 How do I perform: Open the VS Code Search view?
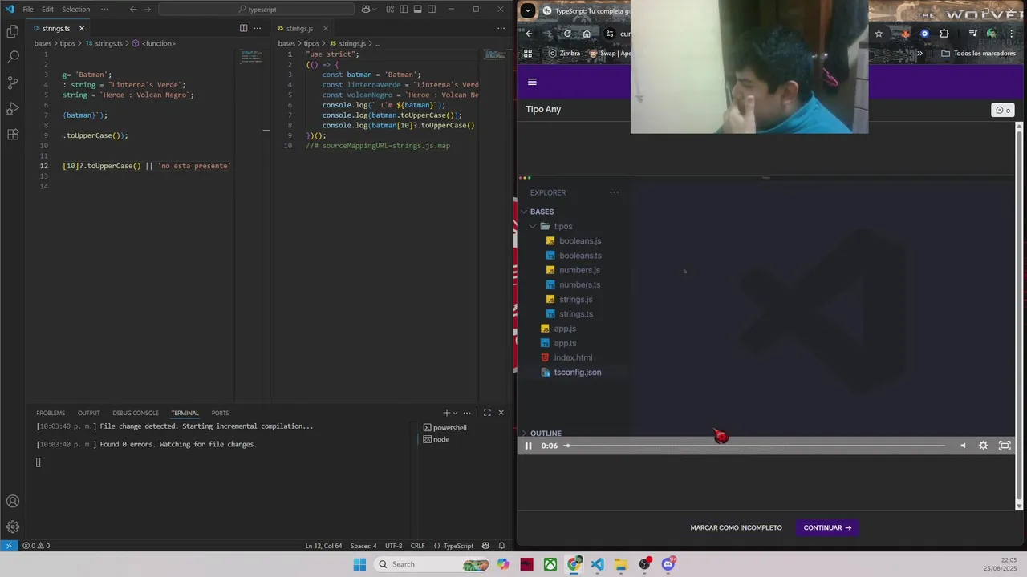pos(13,57)
